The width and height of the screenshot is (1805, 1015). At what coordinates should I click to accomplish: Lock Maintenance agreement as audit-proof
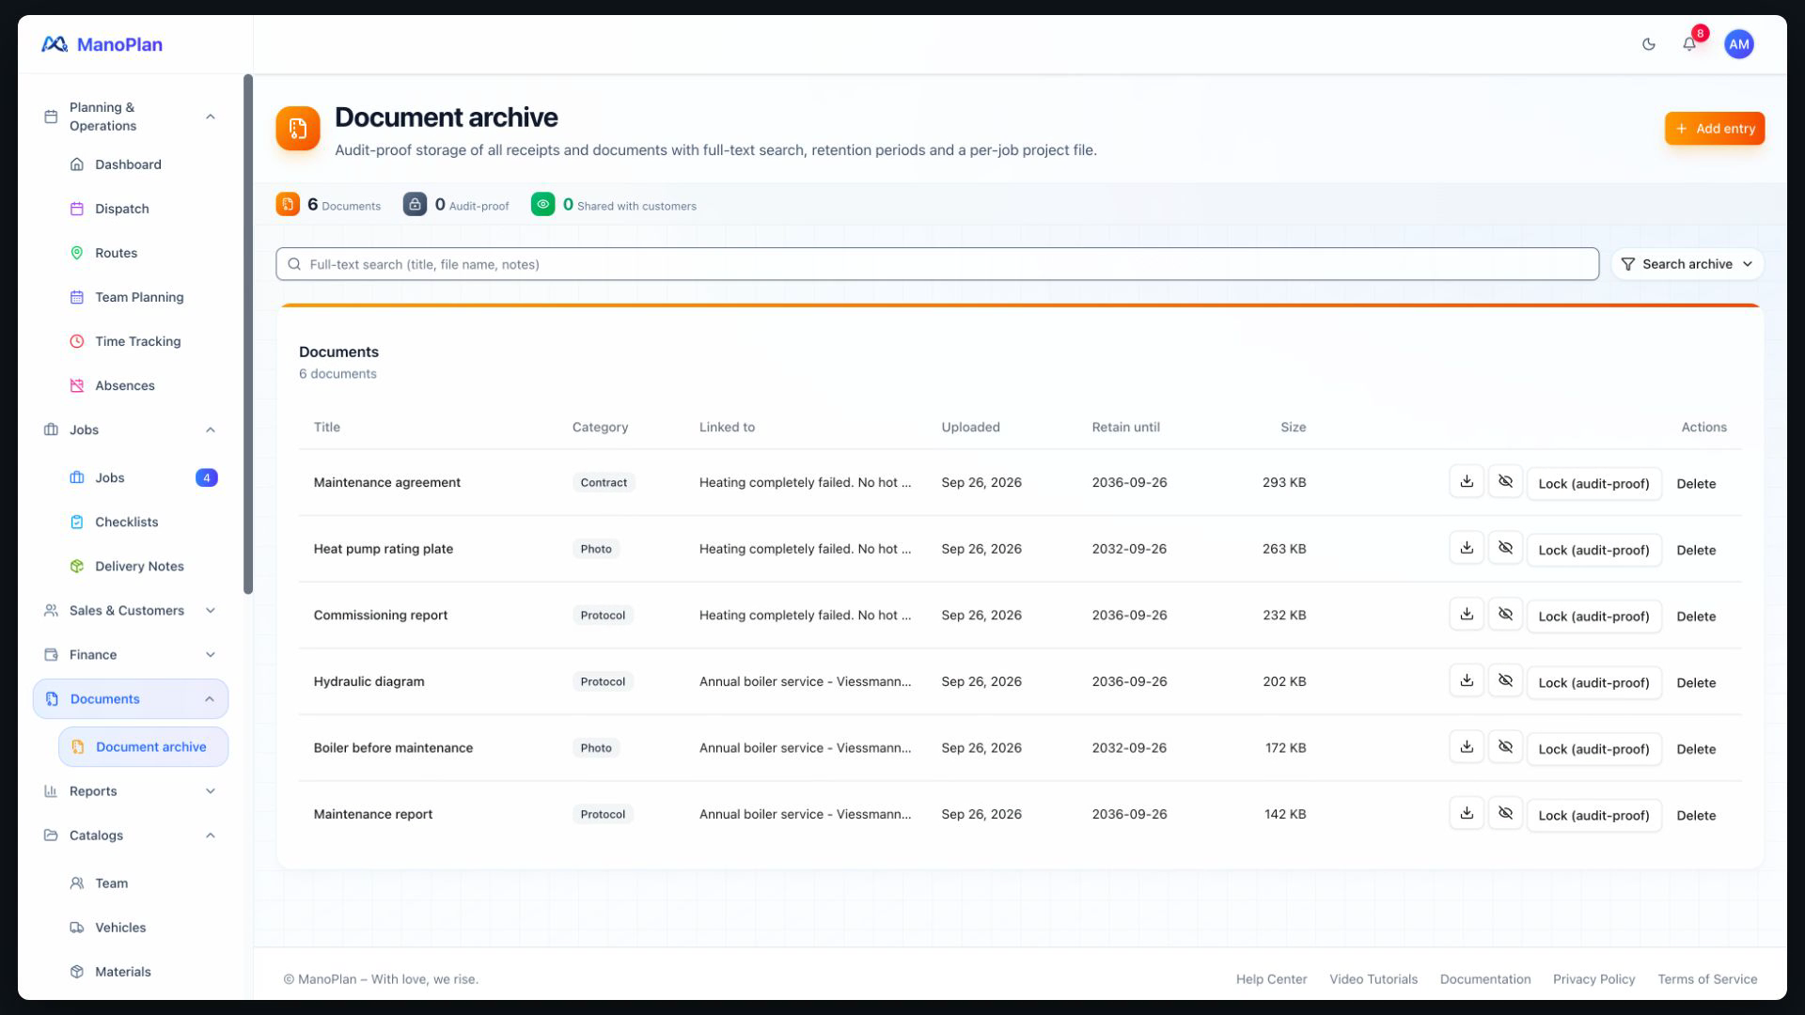[x=1593, y=483]
